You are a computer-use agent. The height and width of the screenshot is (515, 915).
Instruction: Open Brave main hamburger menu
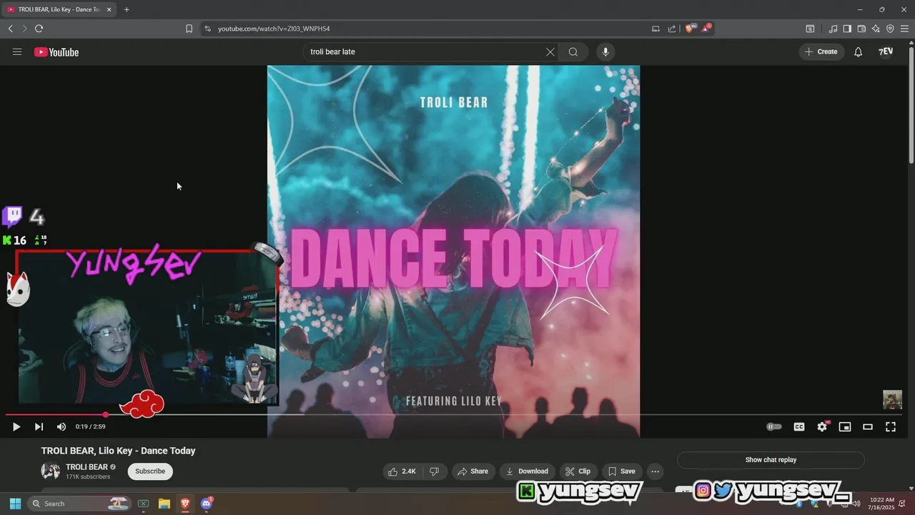coord(904,29)
